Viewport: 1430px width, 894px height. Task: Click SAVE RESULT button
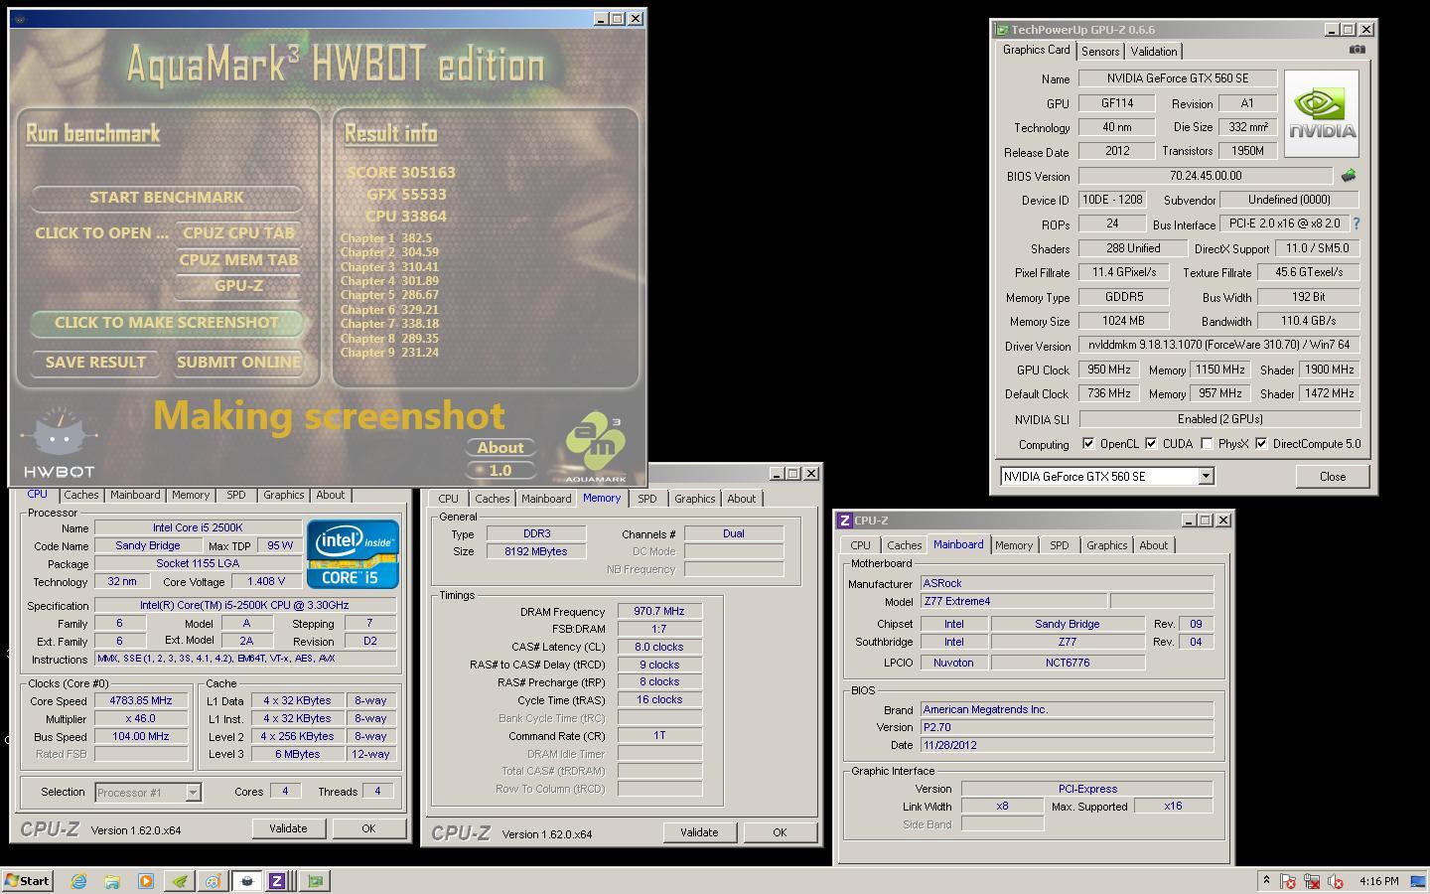(95, 363)
